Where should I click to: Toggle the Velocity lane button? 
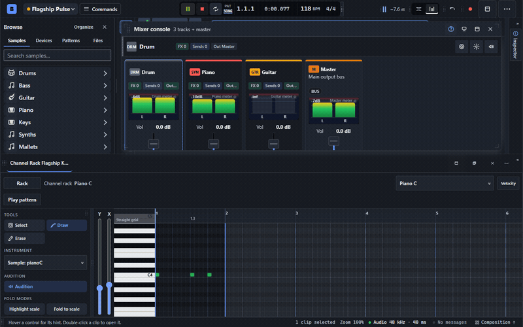coord(508,183)
